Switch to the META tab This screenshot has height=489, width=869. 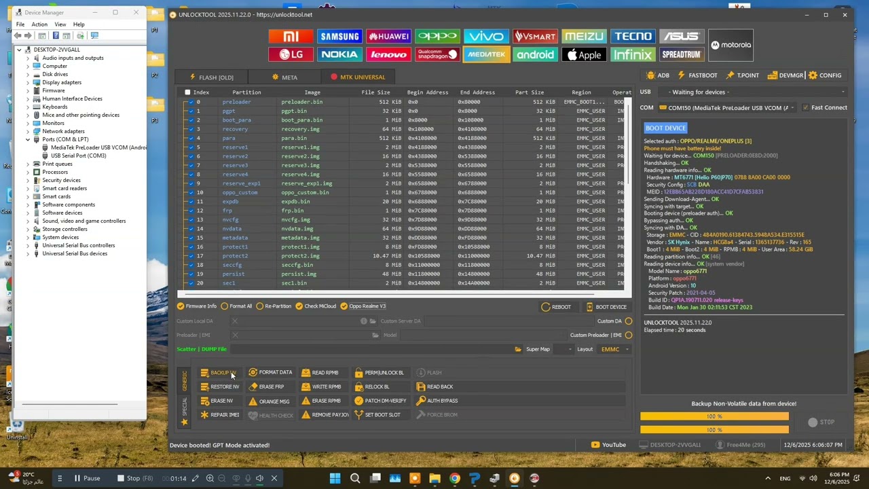coord(284,77)
